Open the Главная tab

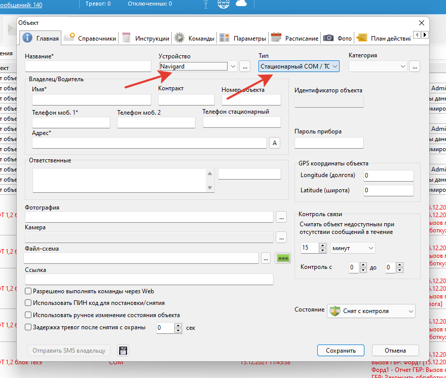(41, 38)
